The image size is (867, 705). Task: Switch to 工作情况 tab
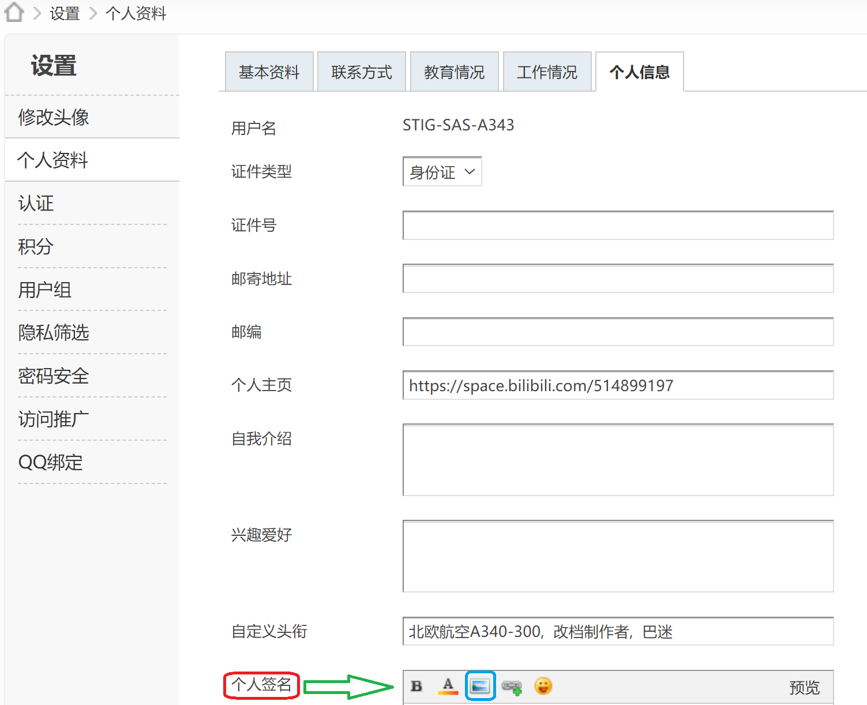click(547, 72)
